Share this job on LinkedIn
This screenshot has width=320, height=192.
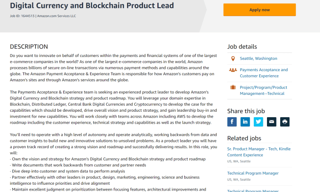click(245, 122)
